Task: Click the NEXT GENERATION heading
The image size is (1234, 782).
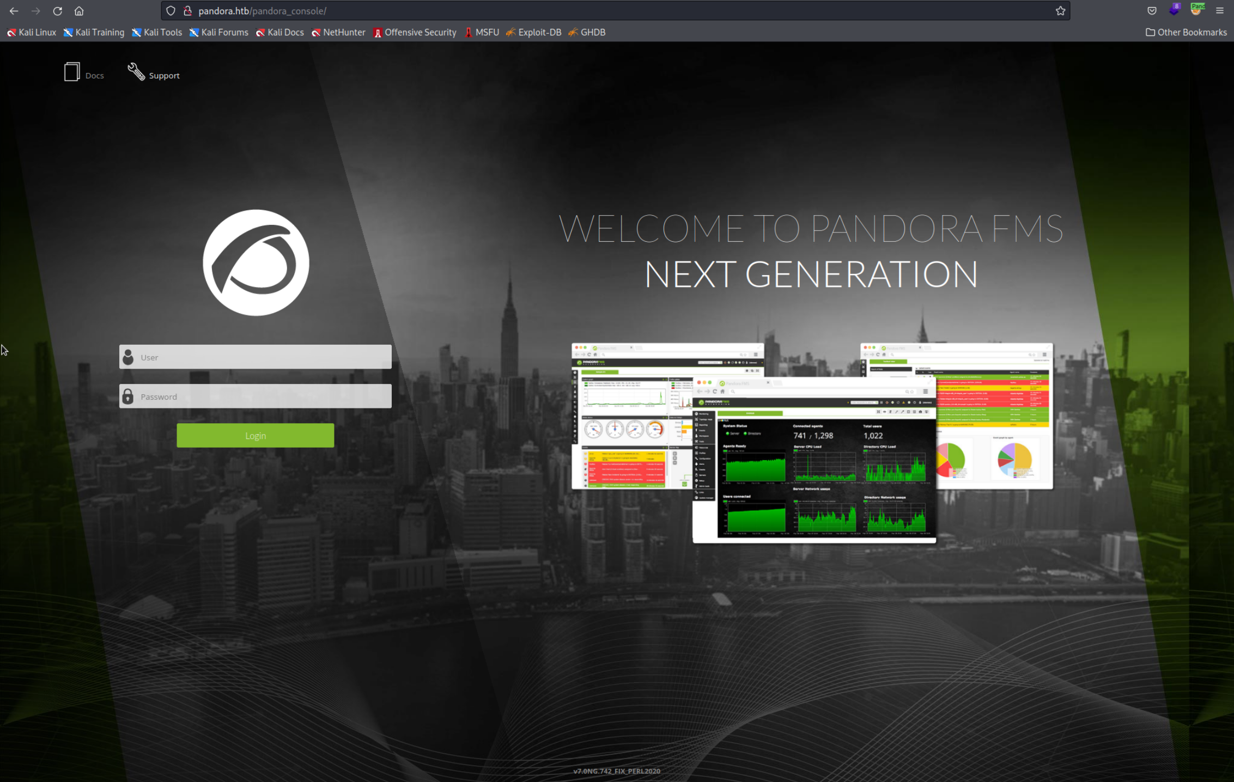Action: click(811, 274)
